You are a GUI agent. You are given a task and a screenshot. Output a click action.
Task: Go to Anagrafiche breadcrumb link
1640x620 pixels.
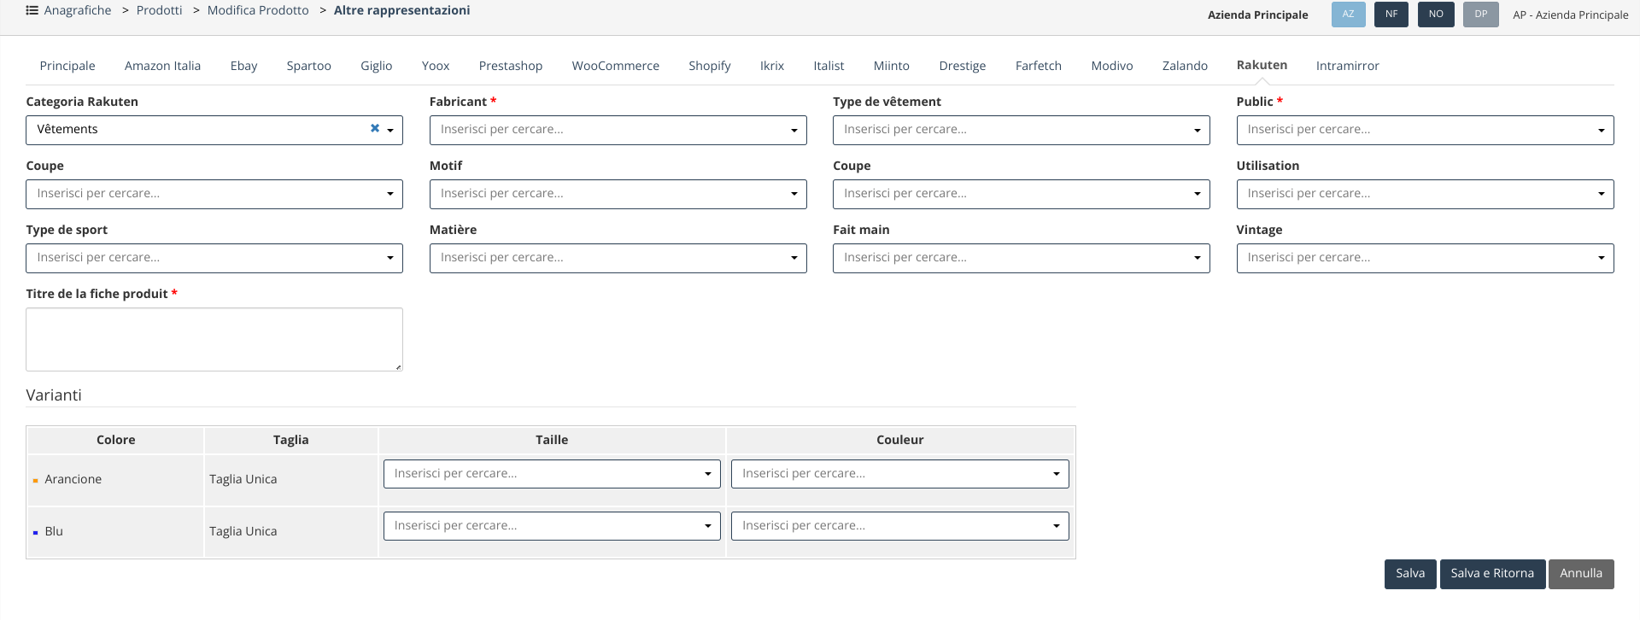click(78, 10)
